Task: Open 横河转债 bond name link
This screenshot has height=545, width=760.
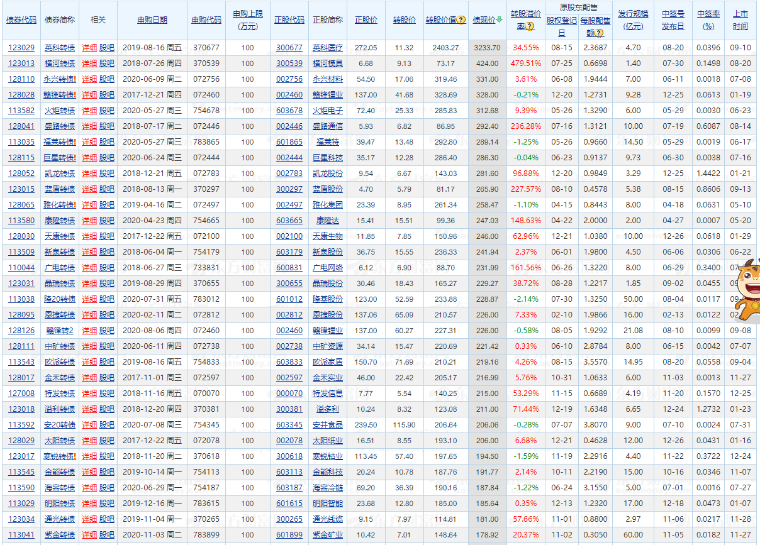Action: pos(60,63)
